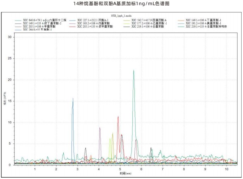Image resolution: width=243 pixels, height=179 pixels.
Task: Click the y-axis tick value 25
Action: (x=10, y=58)
